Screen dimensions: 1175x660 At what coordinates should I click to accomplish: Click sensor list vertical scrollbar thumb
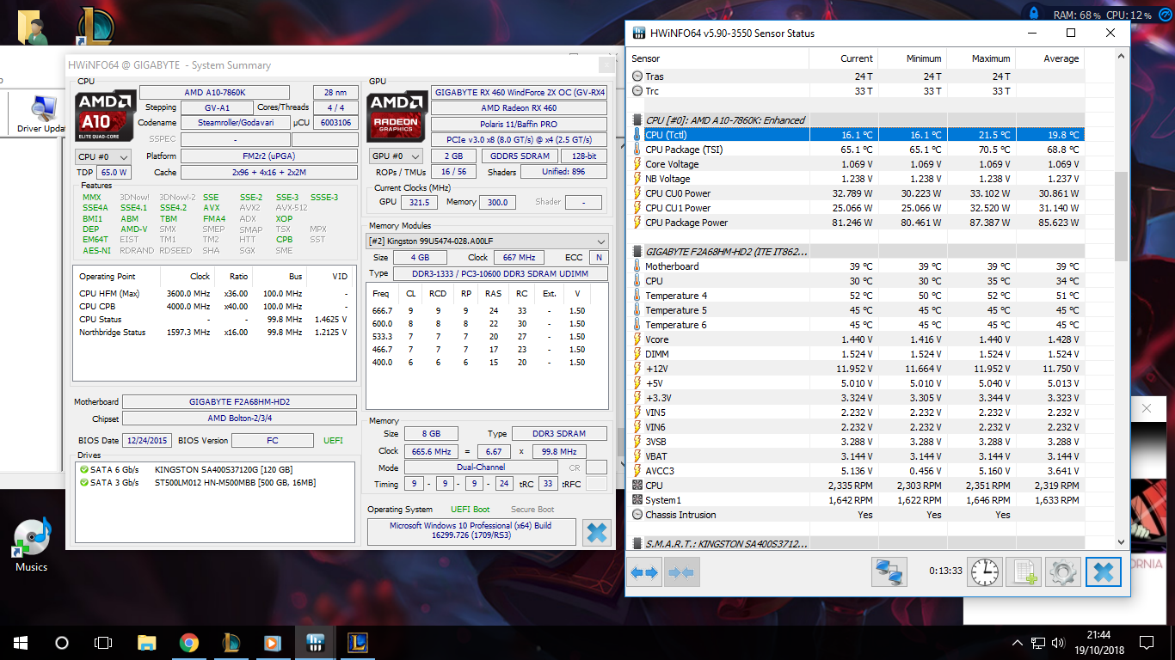click(x=1120, y=216)
